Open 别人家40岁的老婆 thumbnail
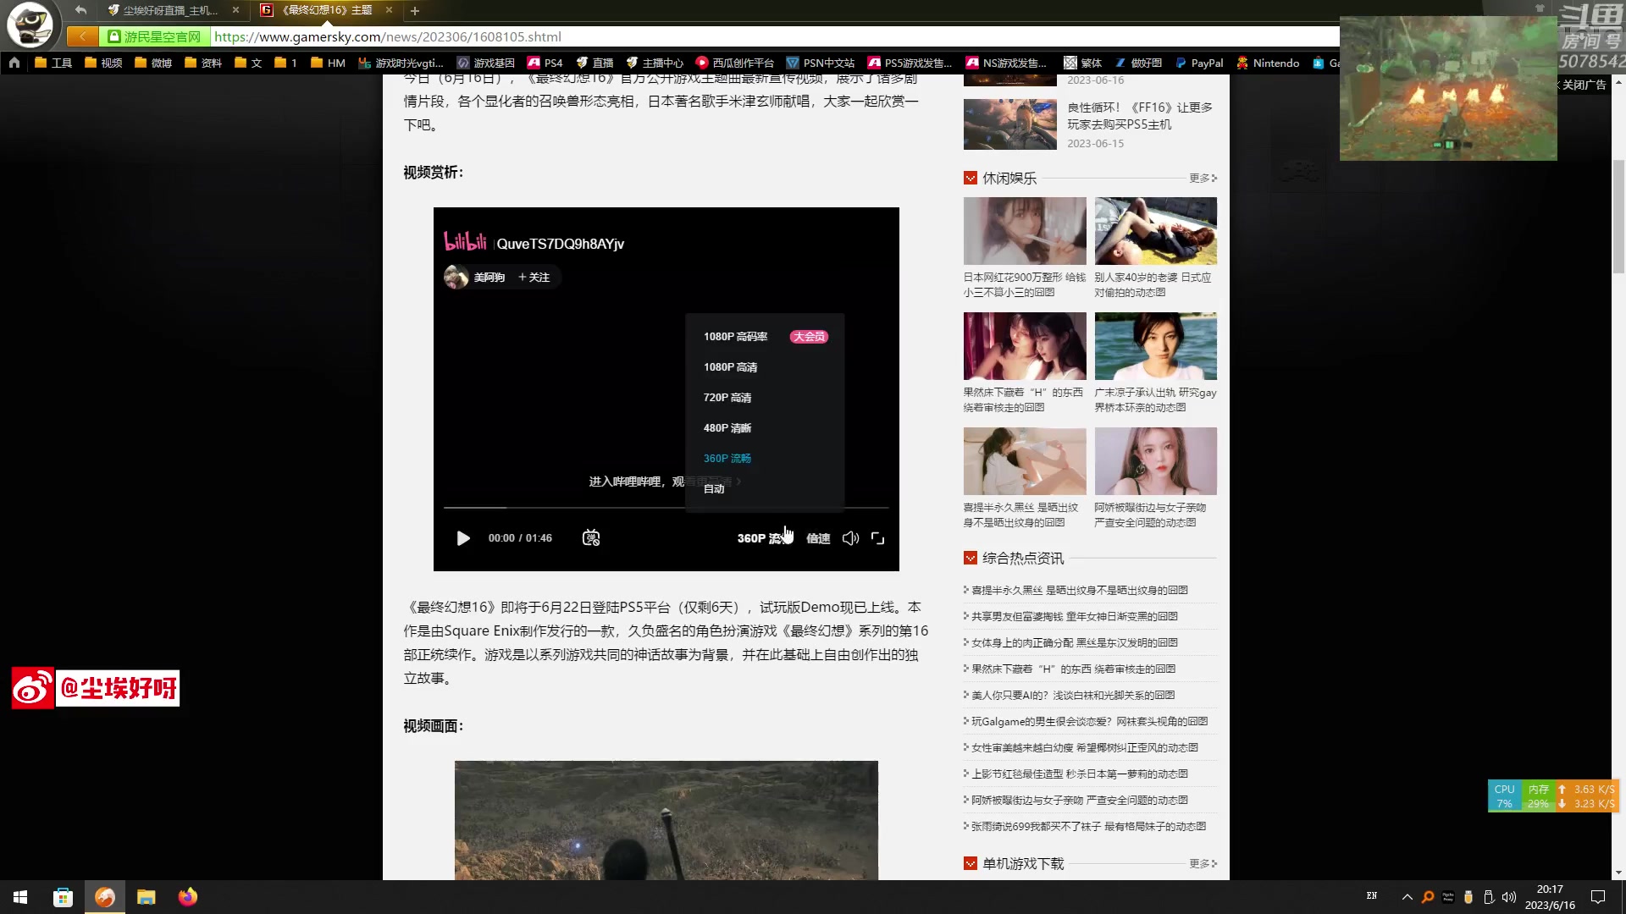The width and height of the screenshot is (1626, 914). 1156,231
